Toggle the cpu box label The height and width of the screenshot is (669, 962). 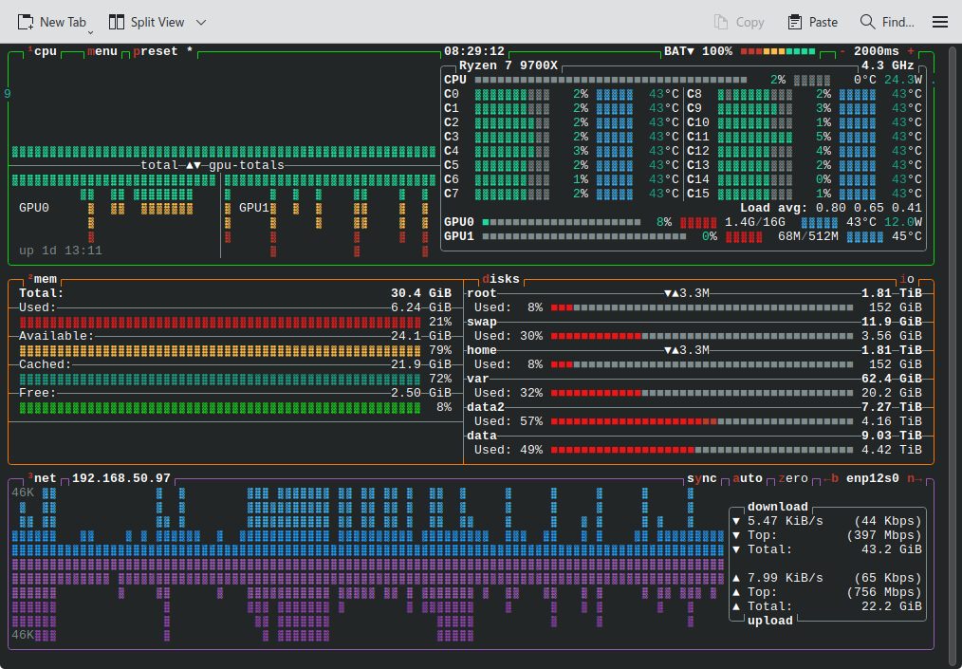tap(45, 51)
